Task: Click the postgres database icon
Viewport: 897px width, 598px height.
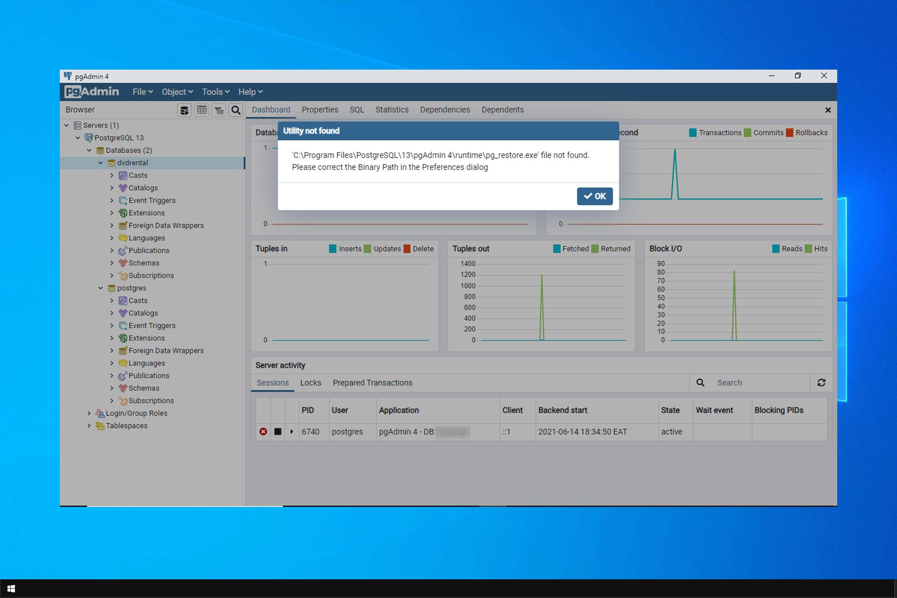Action: (111, 288)
